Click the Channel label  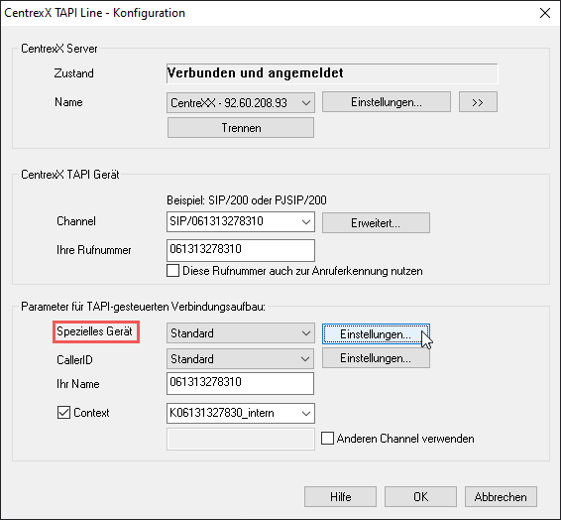click(x=76, y=221)
